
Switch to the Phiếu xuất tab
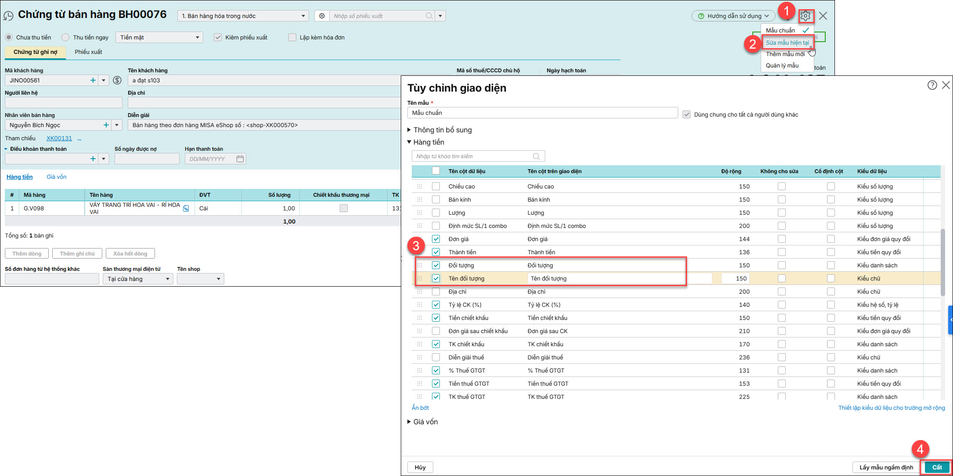88,52
